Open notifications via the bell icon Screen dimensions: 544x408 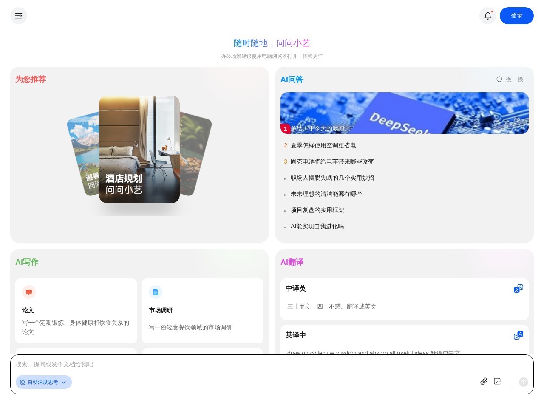pos(487,16)
